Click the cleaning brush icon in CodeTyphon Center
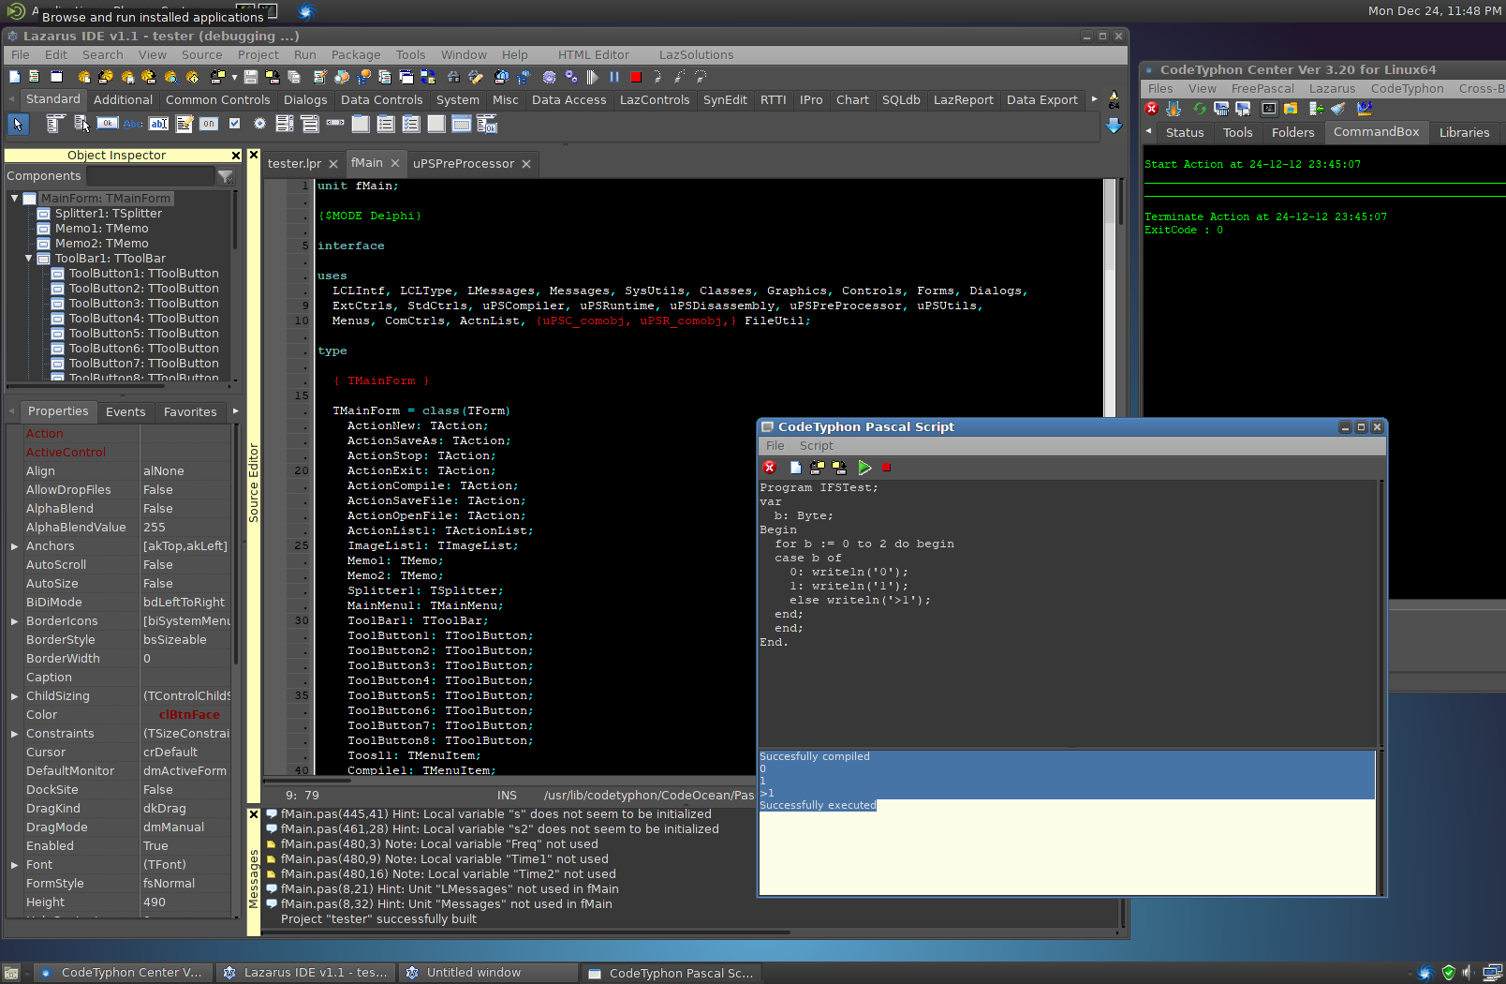This screenshot has width=1506, height=984. (x=1338, y=109)
